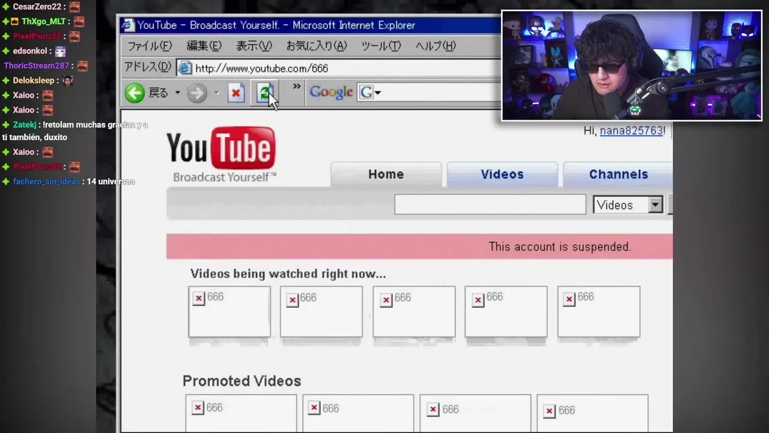The width and height of the screenshot is (769, 433).
Task: Click the red X Stop button
Action: (x=236, y=93)
